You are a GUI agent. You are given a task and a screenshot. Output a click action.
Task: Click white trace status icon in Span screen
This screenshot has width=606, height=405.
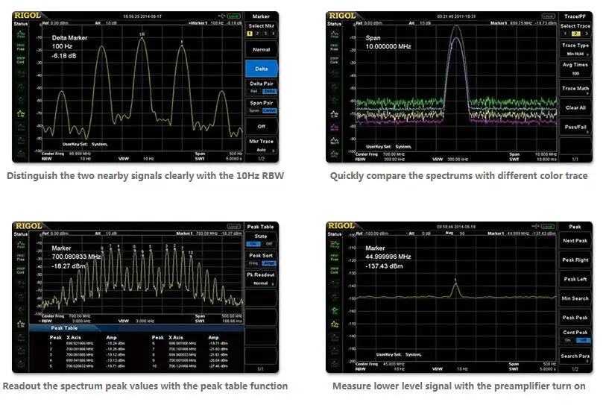pyautogui.click(x=335, y=140)
